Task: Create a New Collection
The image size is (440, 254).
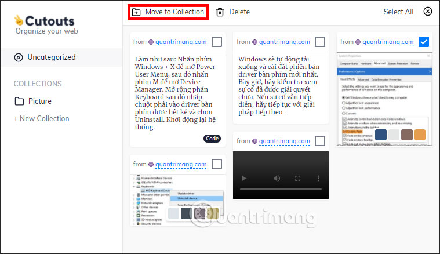Action: point(42,119)
